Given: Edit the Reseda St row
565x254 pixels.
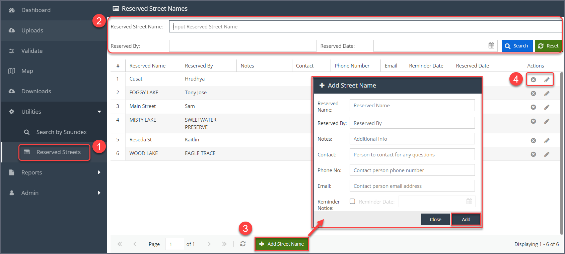Looking at the screenshot, I should coord(547,141).
